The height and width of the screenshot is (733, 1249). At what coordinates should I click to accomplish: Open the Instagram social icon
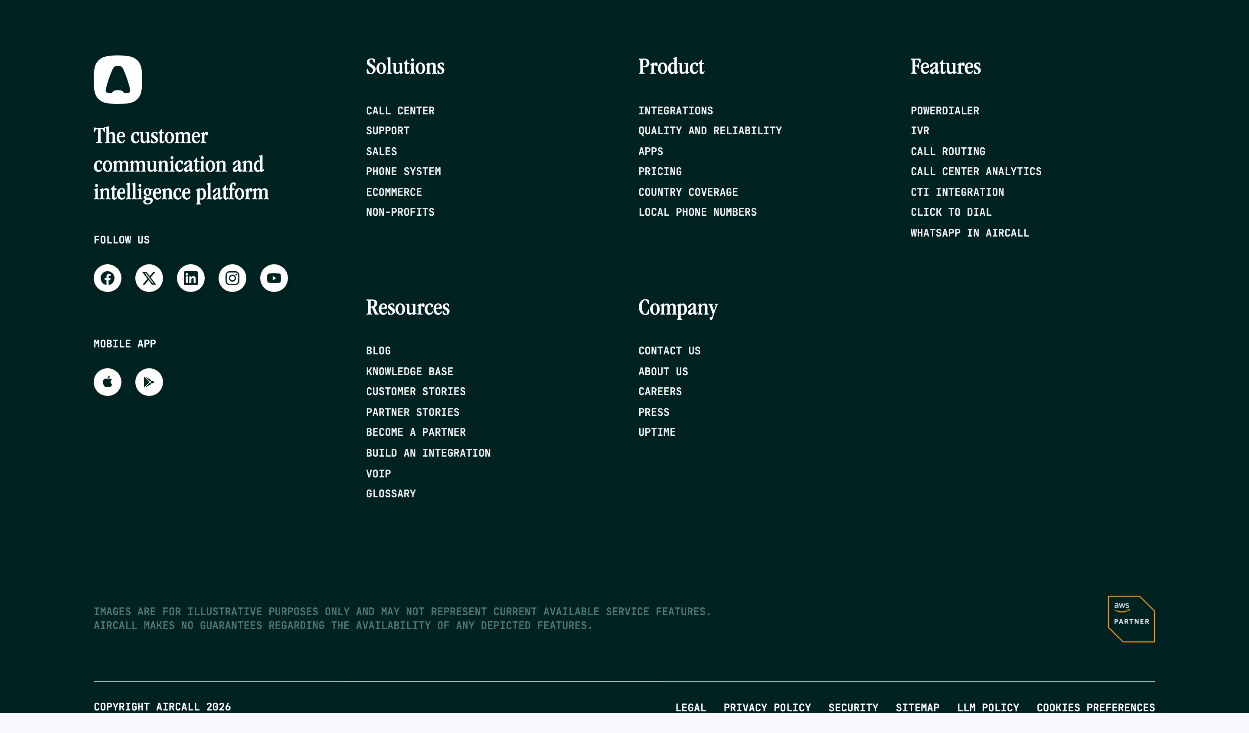coord(232,279)
